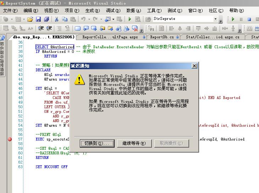The width and height of the screenshot is (259, 193).
Task: Expand the undo history dropdown arrow
Action: [89, 19]
